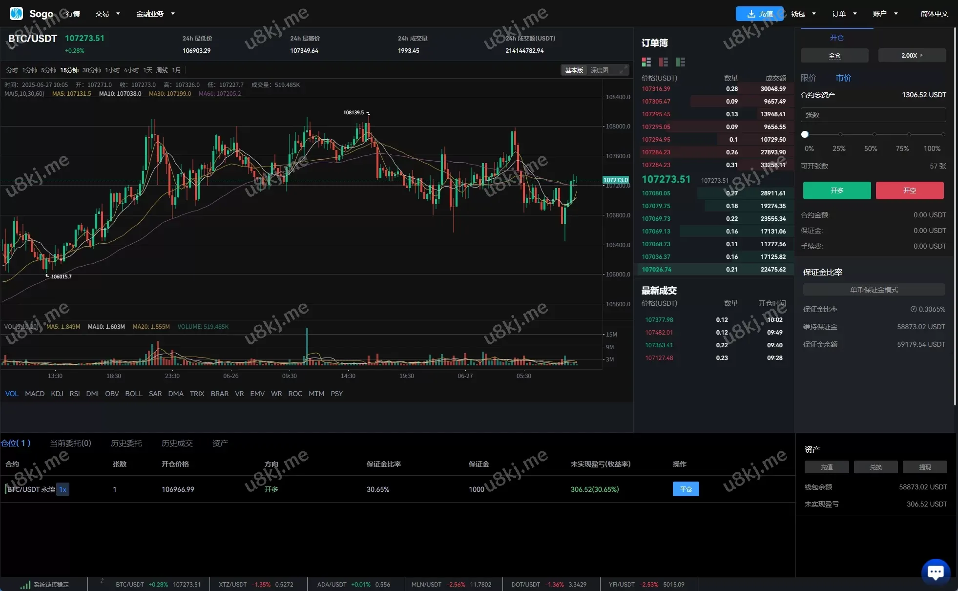Click the green 开多 open long button
This screenshot has height=591, width=958.
(x=836, y=190)
